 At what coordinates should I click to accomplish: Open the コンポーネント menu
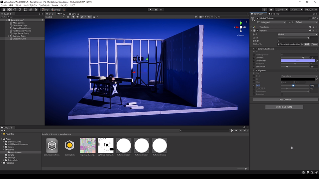click(44, 6)
